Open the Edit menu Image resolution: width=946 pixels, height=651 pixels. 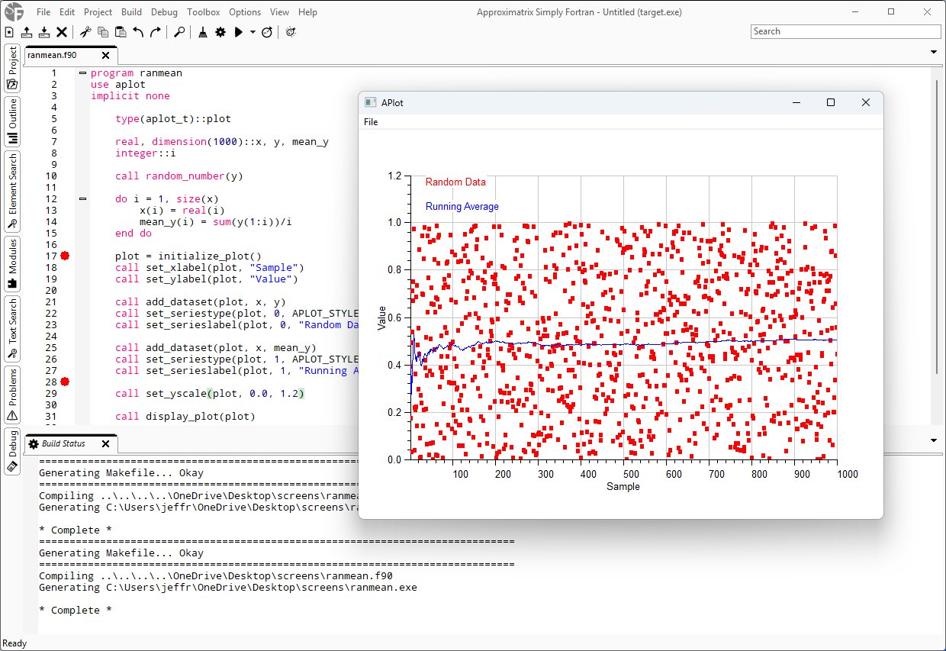pos(67,12)
